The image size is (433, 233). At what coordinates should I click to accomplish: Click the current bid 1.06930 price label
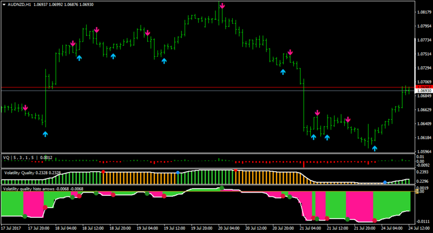coord(424,91)
